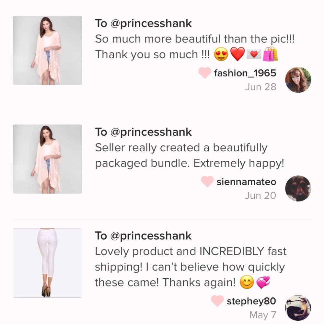Visit @princesshank in the second review
This screenshot has height=324, width=324.
[x=151, y=132]
